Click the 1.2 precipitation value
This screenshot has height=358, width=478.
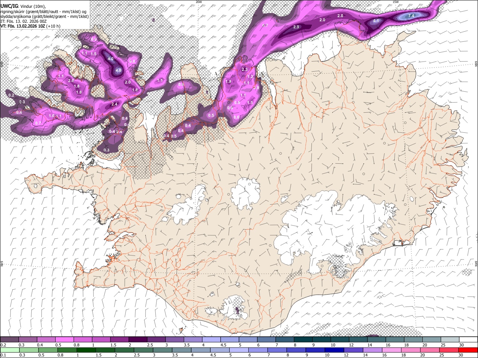251,76
